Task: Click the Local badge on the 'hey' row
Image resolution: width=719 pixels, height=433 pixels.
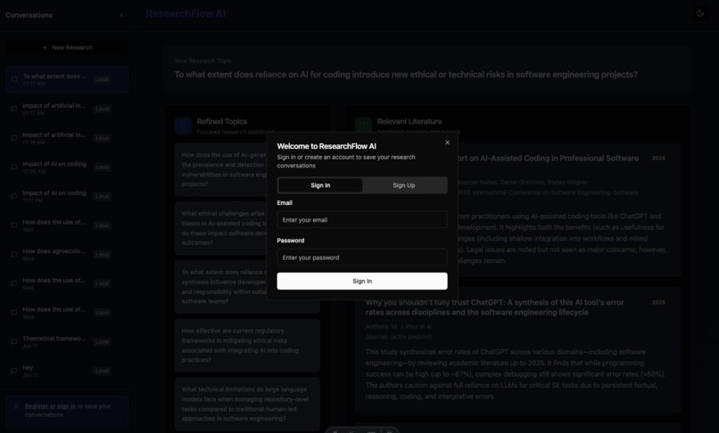Action: 102,371
